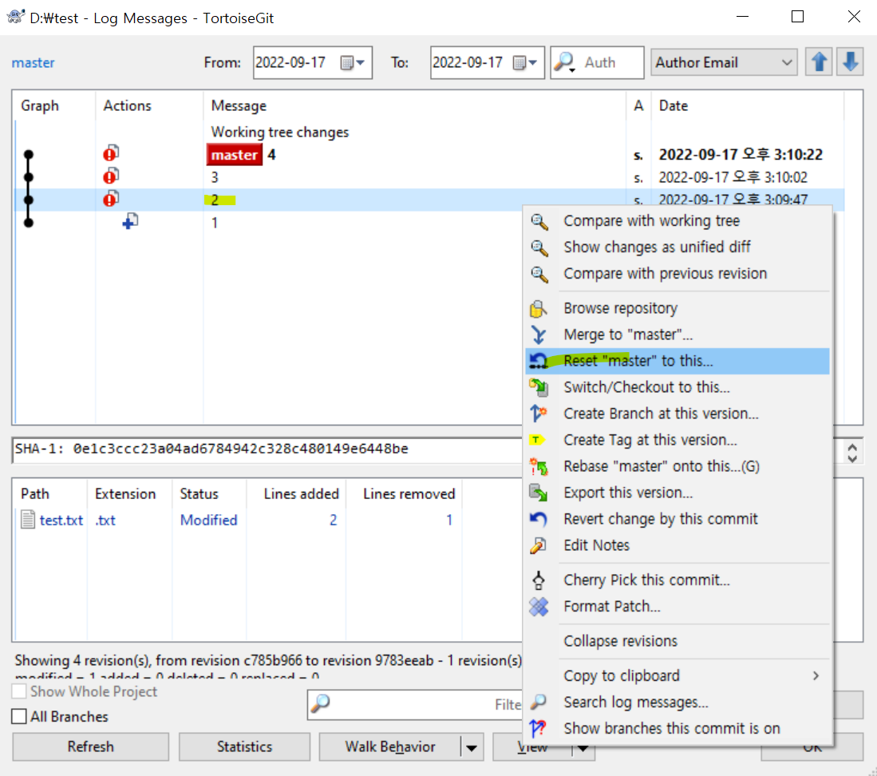Click the added file plus icon on commit 1
Screen dimensions: 877x776
pyautogui.click(x=130, y=222)
